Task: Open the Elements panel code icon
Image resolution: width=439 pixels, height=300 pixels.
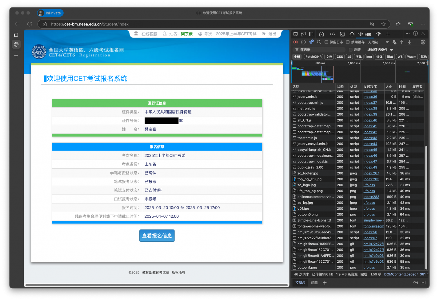Action: pos(332,34)
